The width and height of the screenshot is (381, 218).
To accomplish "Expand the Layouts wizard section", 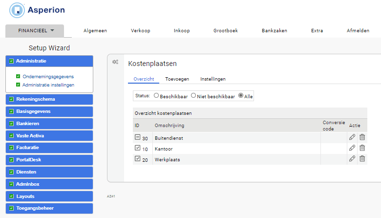I will (49, 196).
